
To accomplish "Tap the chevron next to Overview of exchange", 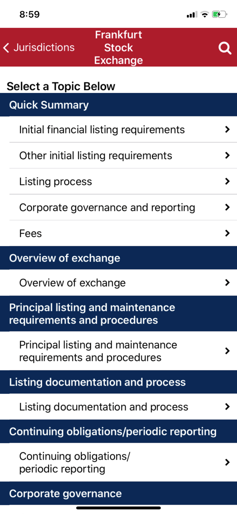I will tap(227, 283).
